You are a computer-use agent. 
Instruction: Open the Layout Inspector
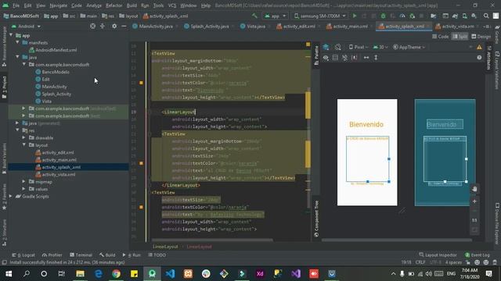[x=438, y=255]
